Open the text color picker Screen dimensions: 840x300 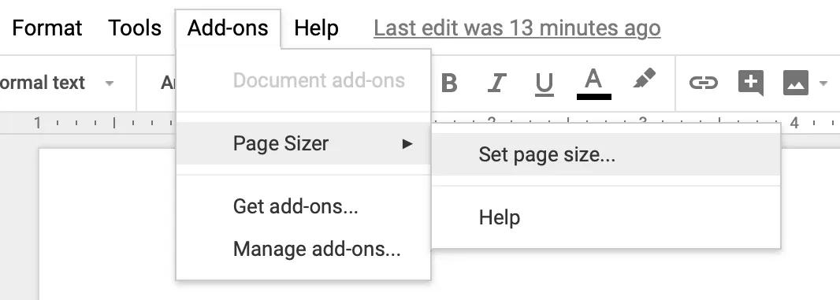coord(593,84)
